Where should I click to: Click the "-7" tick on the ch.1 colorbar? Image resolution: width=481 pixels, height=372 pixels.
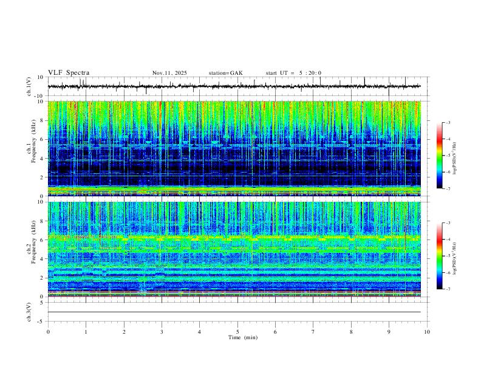pos(448,188)
